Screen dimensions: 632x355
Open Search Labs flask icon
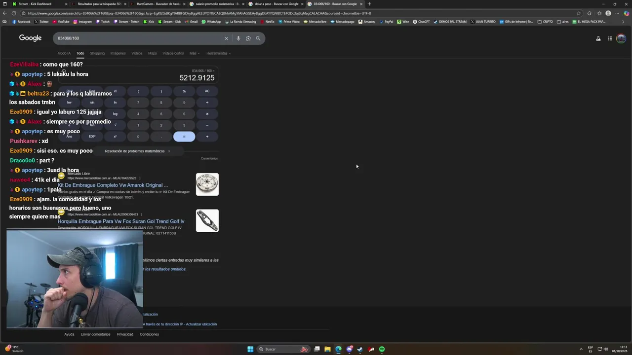(x=598, y=38)
